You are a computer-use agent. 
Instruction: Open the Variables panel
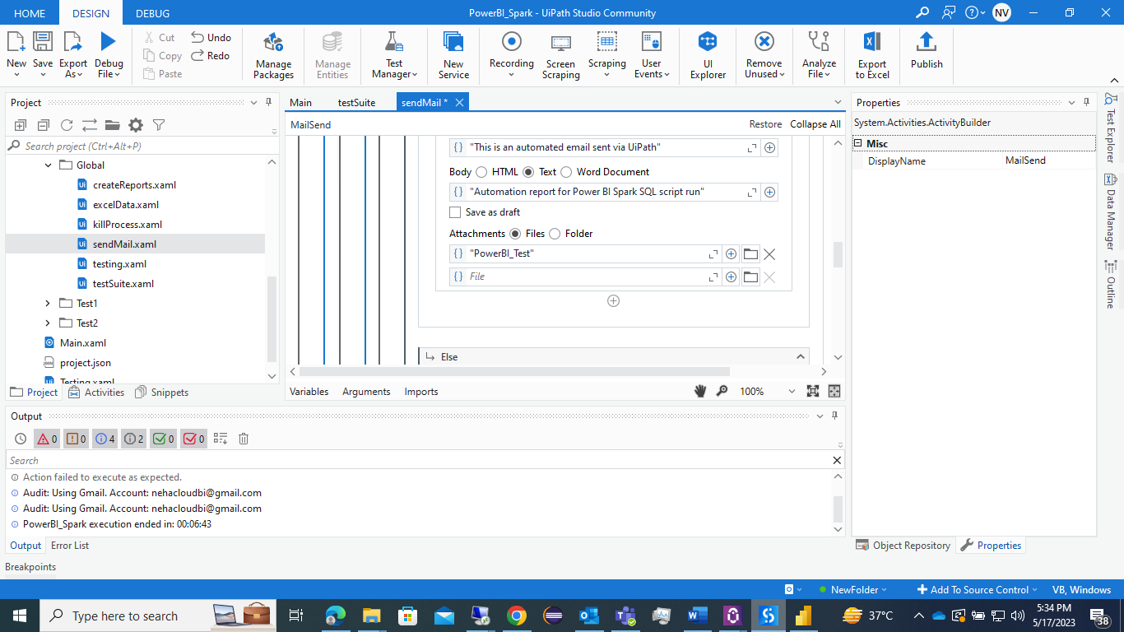click(309, 392)
